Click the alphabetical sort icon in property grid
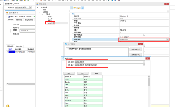Viewport: 175px width, 107px height. click(x=75, y=8)
